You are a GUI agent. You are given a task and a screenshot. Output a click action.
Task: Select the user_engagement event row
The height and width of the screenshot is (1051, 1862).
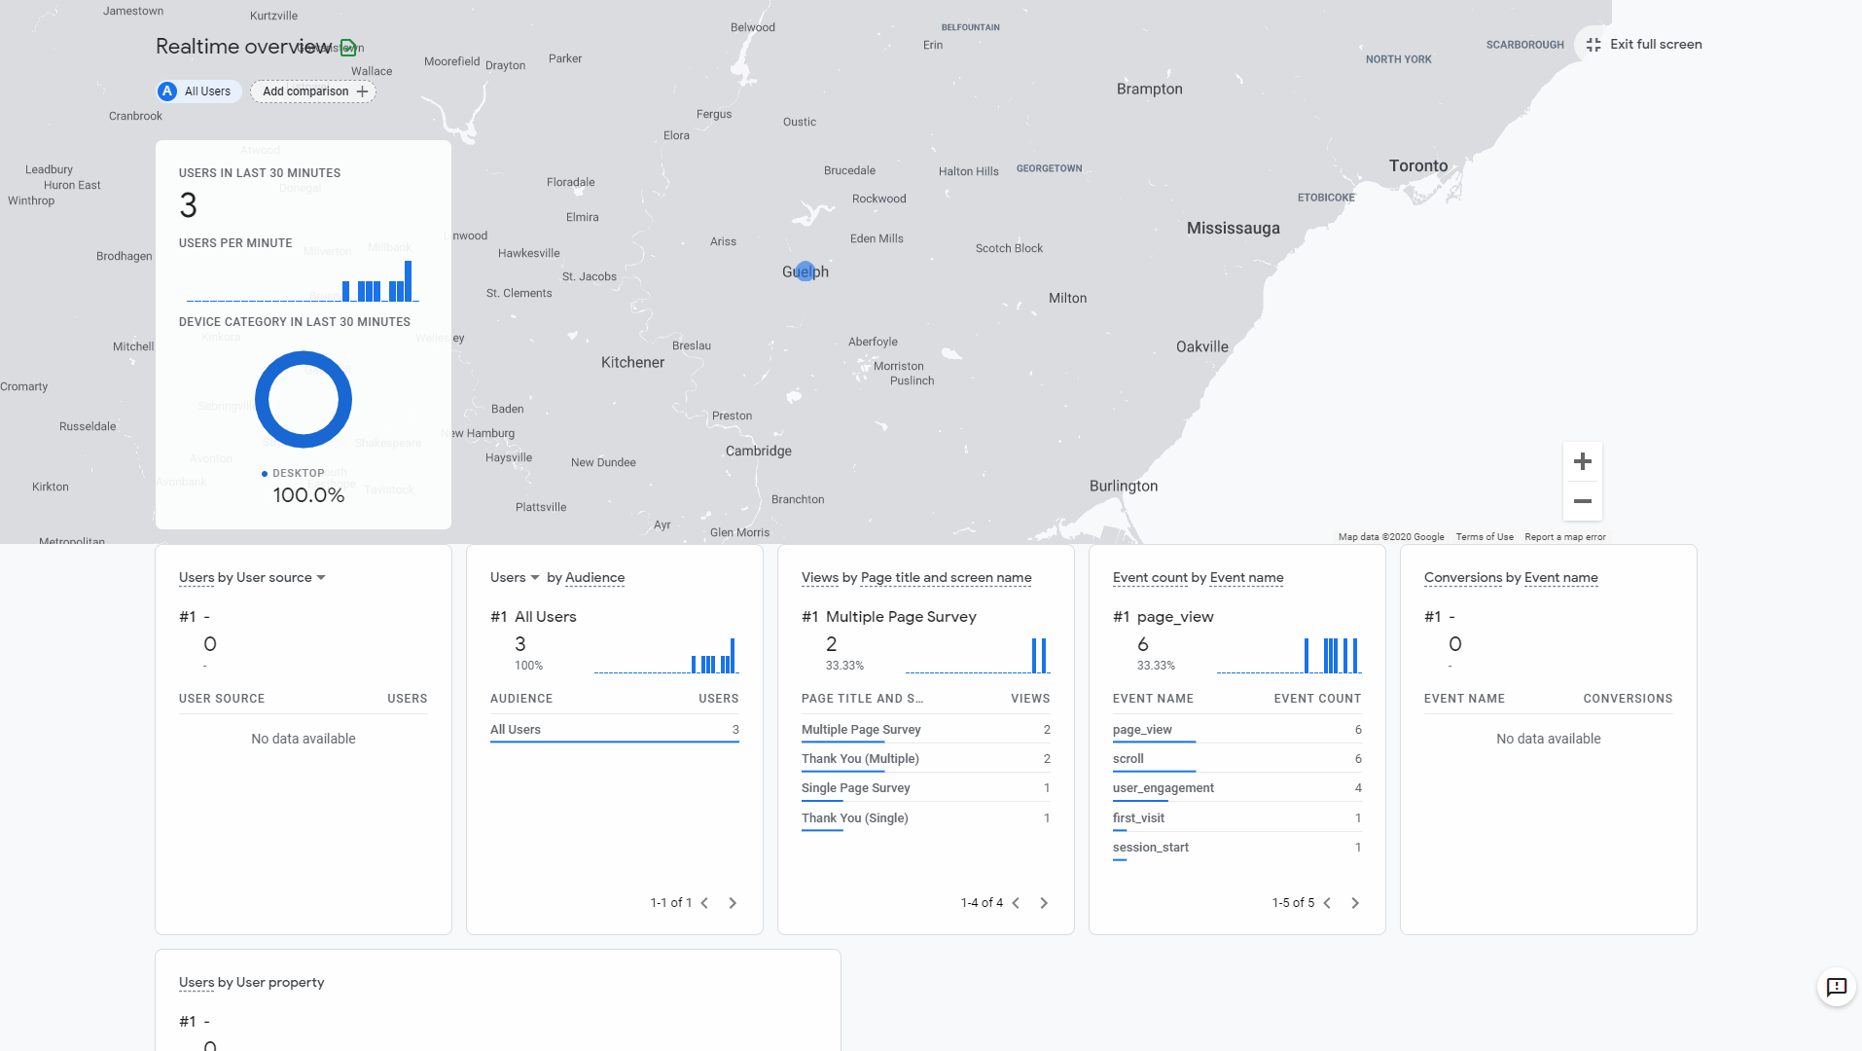click(1237, 788)
